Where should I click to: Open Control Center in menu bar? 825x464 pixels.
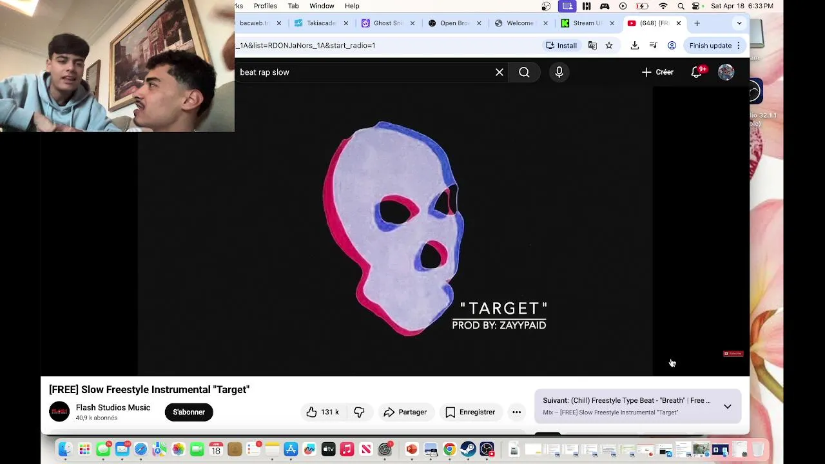696,6
